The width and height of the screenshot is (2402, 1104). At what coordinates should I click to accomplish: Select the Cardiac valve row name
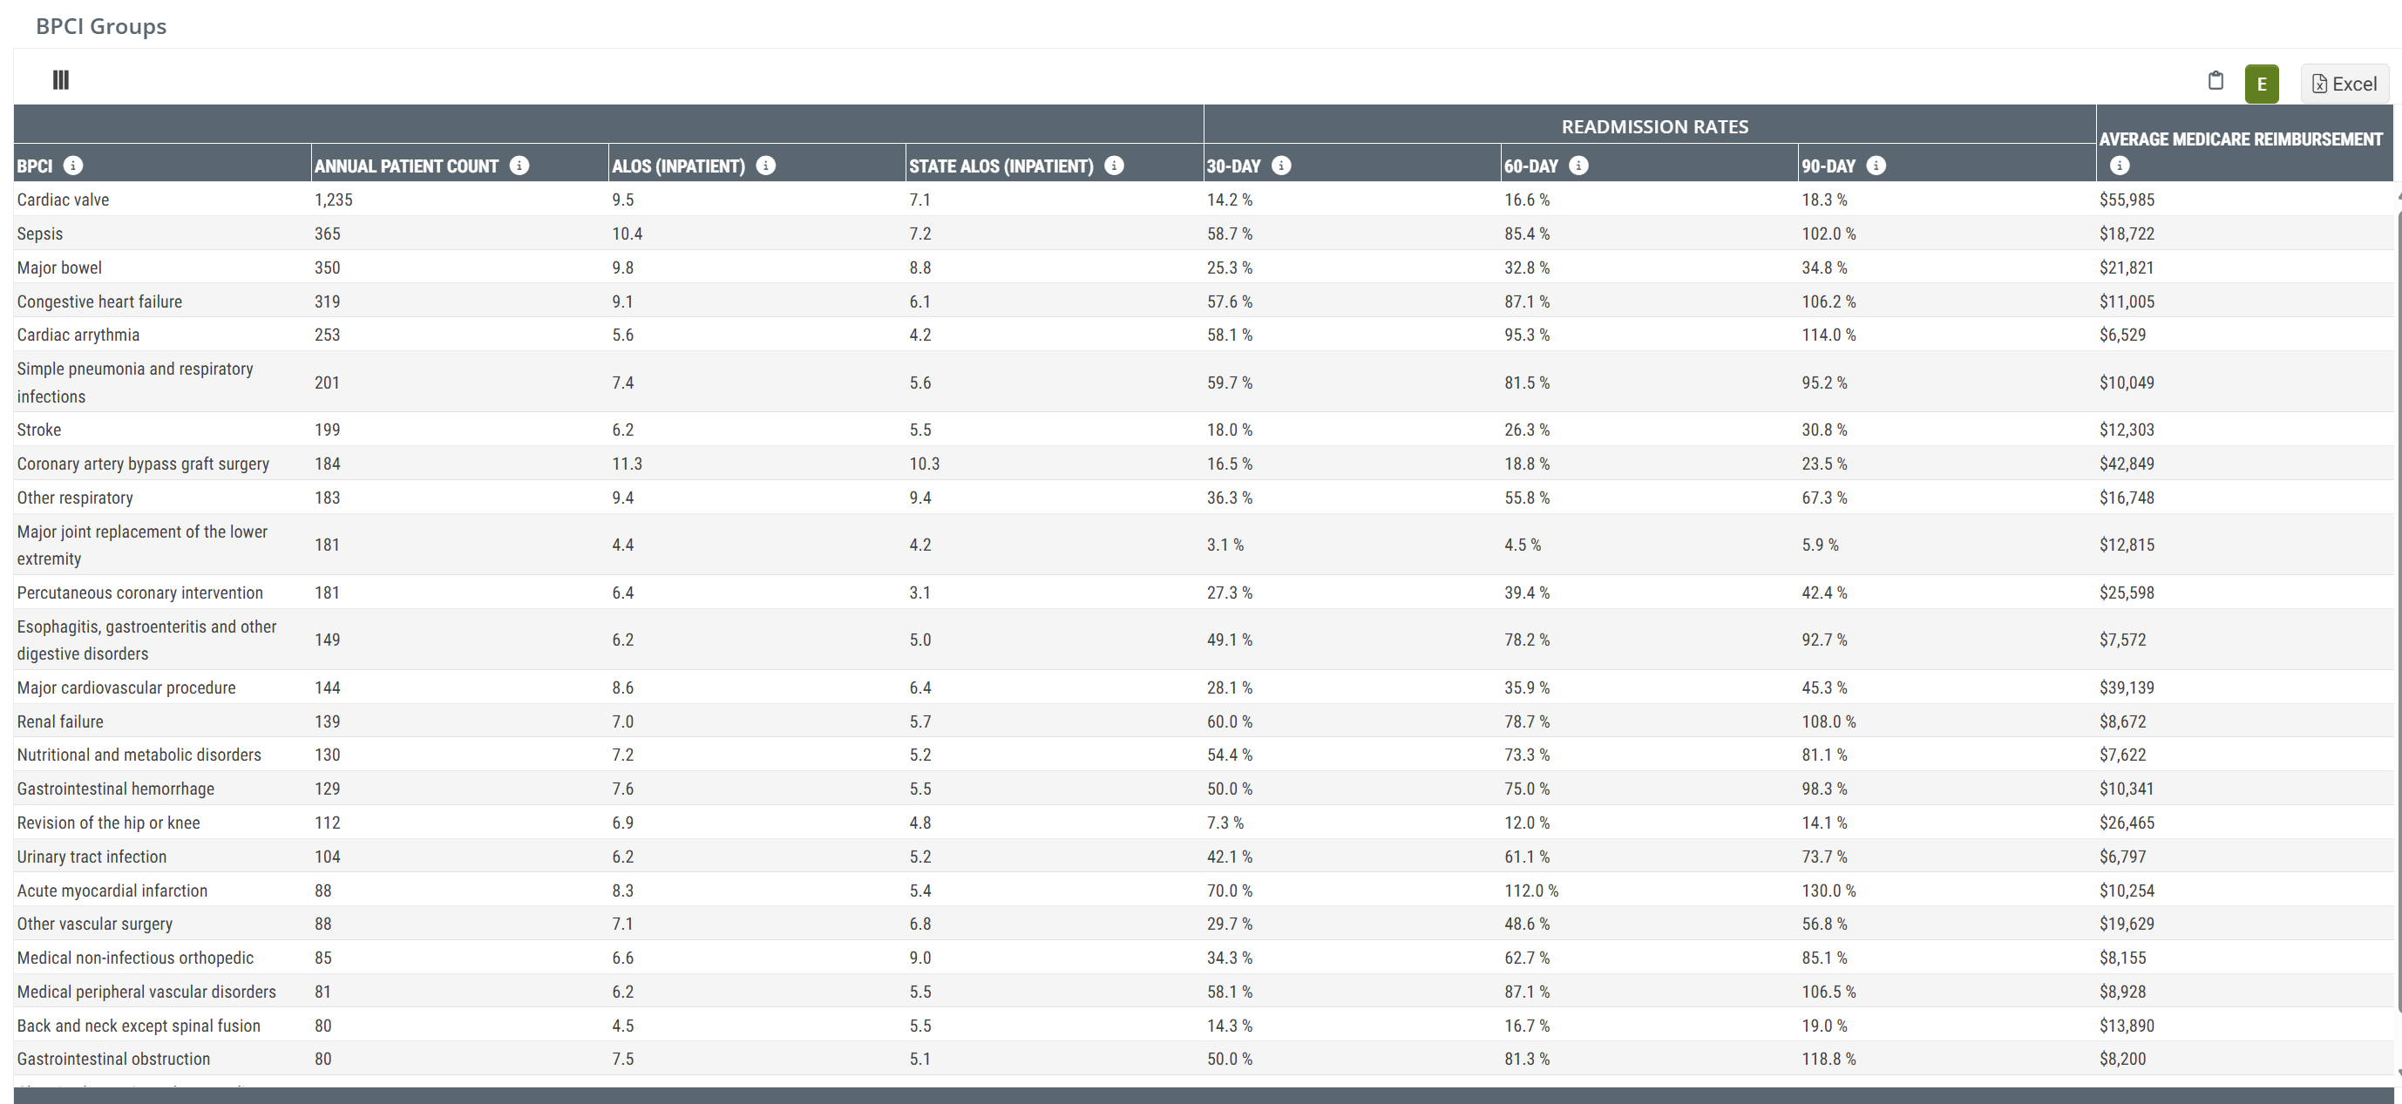coord(63,200)
